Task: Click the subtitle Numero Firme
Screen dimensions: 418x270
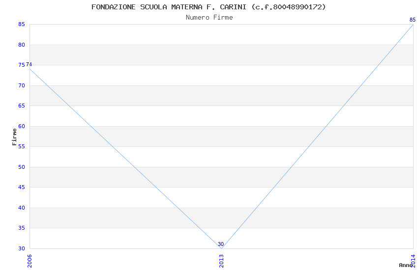Action: [209, 18]
